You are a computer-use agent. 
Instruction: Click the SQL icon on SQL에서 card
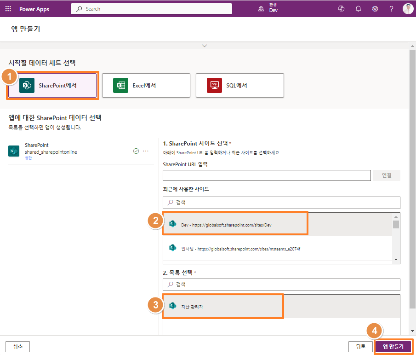[x=214, y=85]
